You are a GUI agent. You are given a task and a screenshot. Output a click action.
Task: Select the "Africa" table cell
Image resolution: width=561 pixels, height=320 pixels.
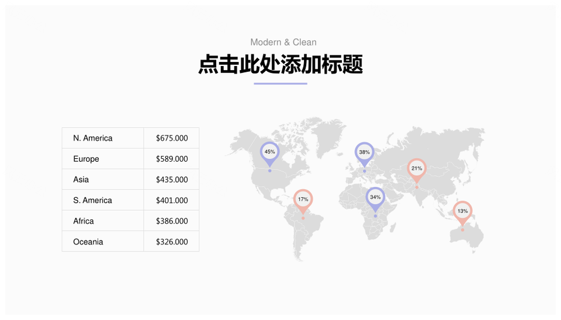click(103, 221)
